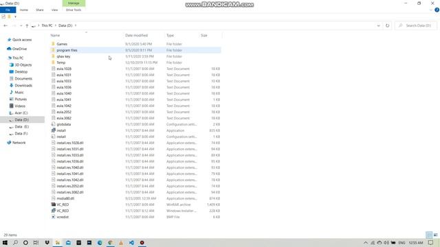Click Data (D:) in the address bar
The height and width of the screenshot is (247, 440).
click(65, 25)
